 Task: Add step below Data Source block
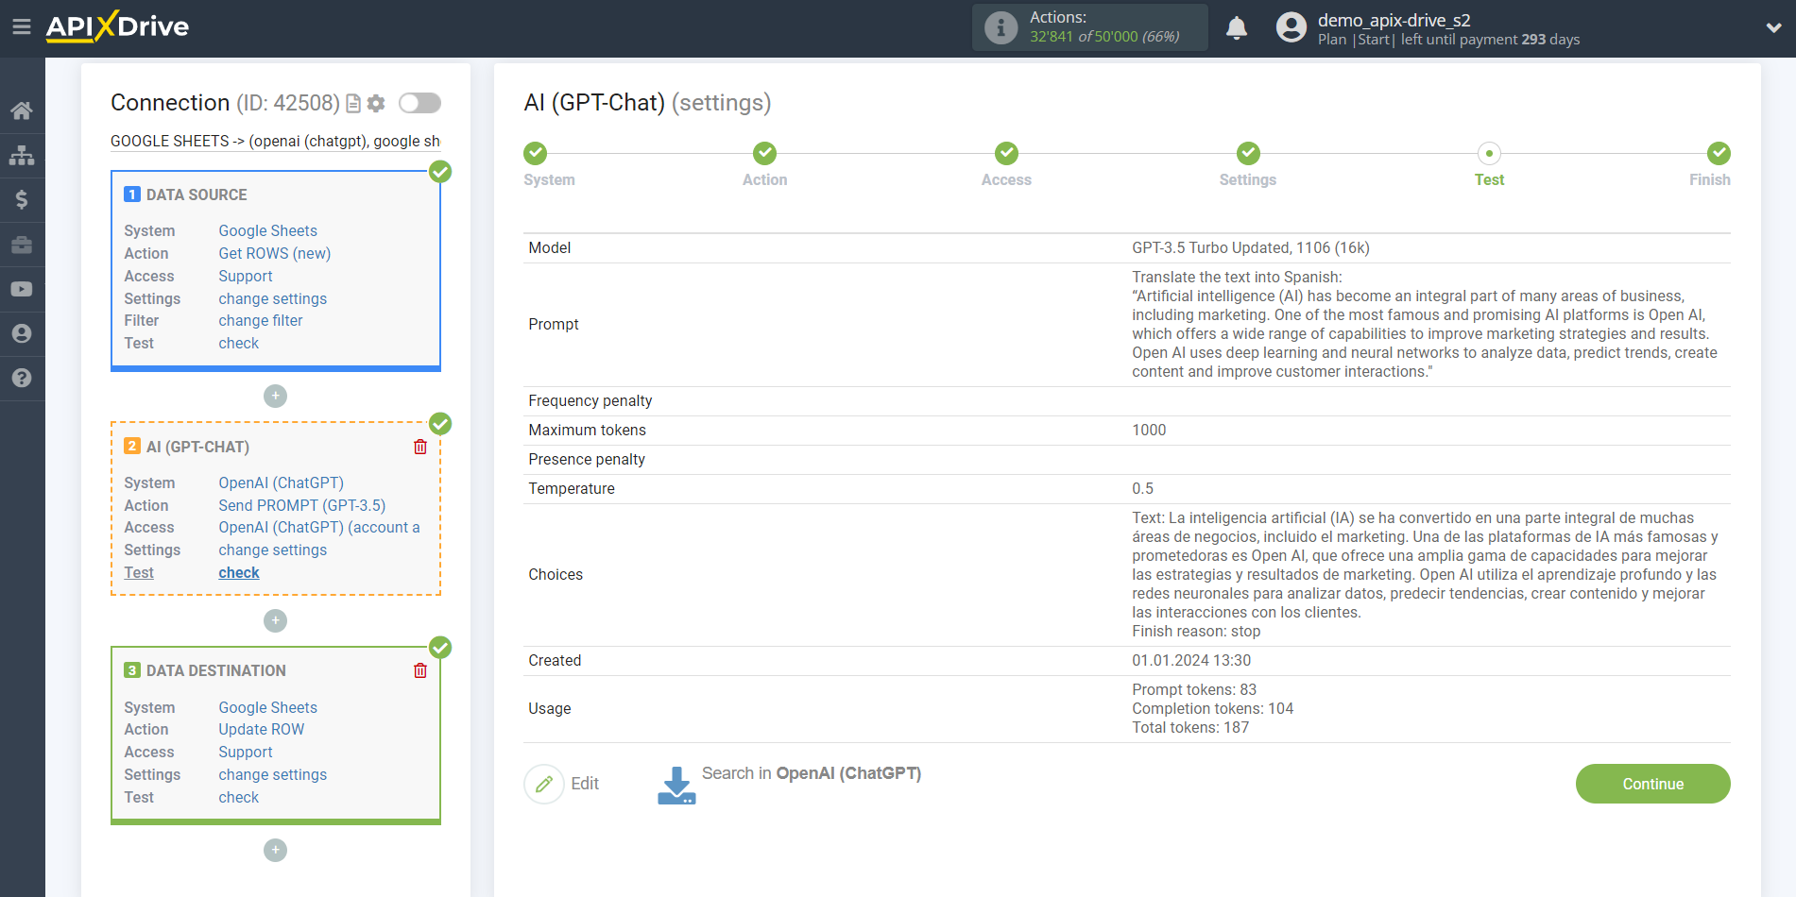[x=275, y=396]
